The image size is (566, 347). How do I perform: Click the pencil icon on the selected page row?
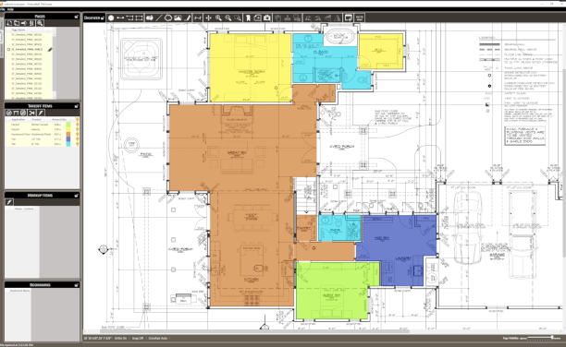50,49
